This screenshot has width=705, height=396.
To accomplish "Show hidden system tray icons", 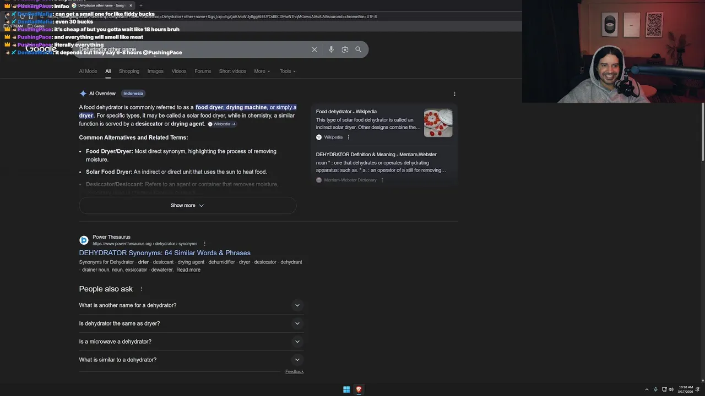I will point(647,389).
